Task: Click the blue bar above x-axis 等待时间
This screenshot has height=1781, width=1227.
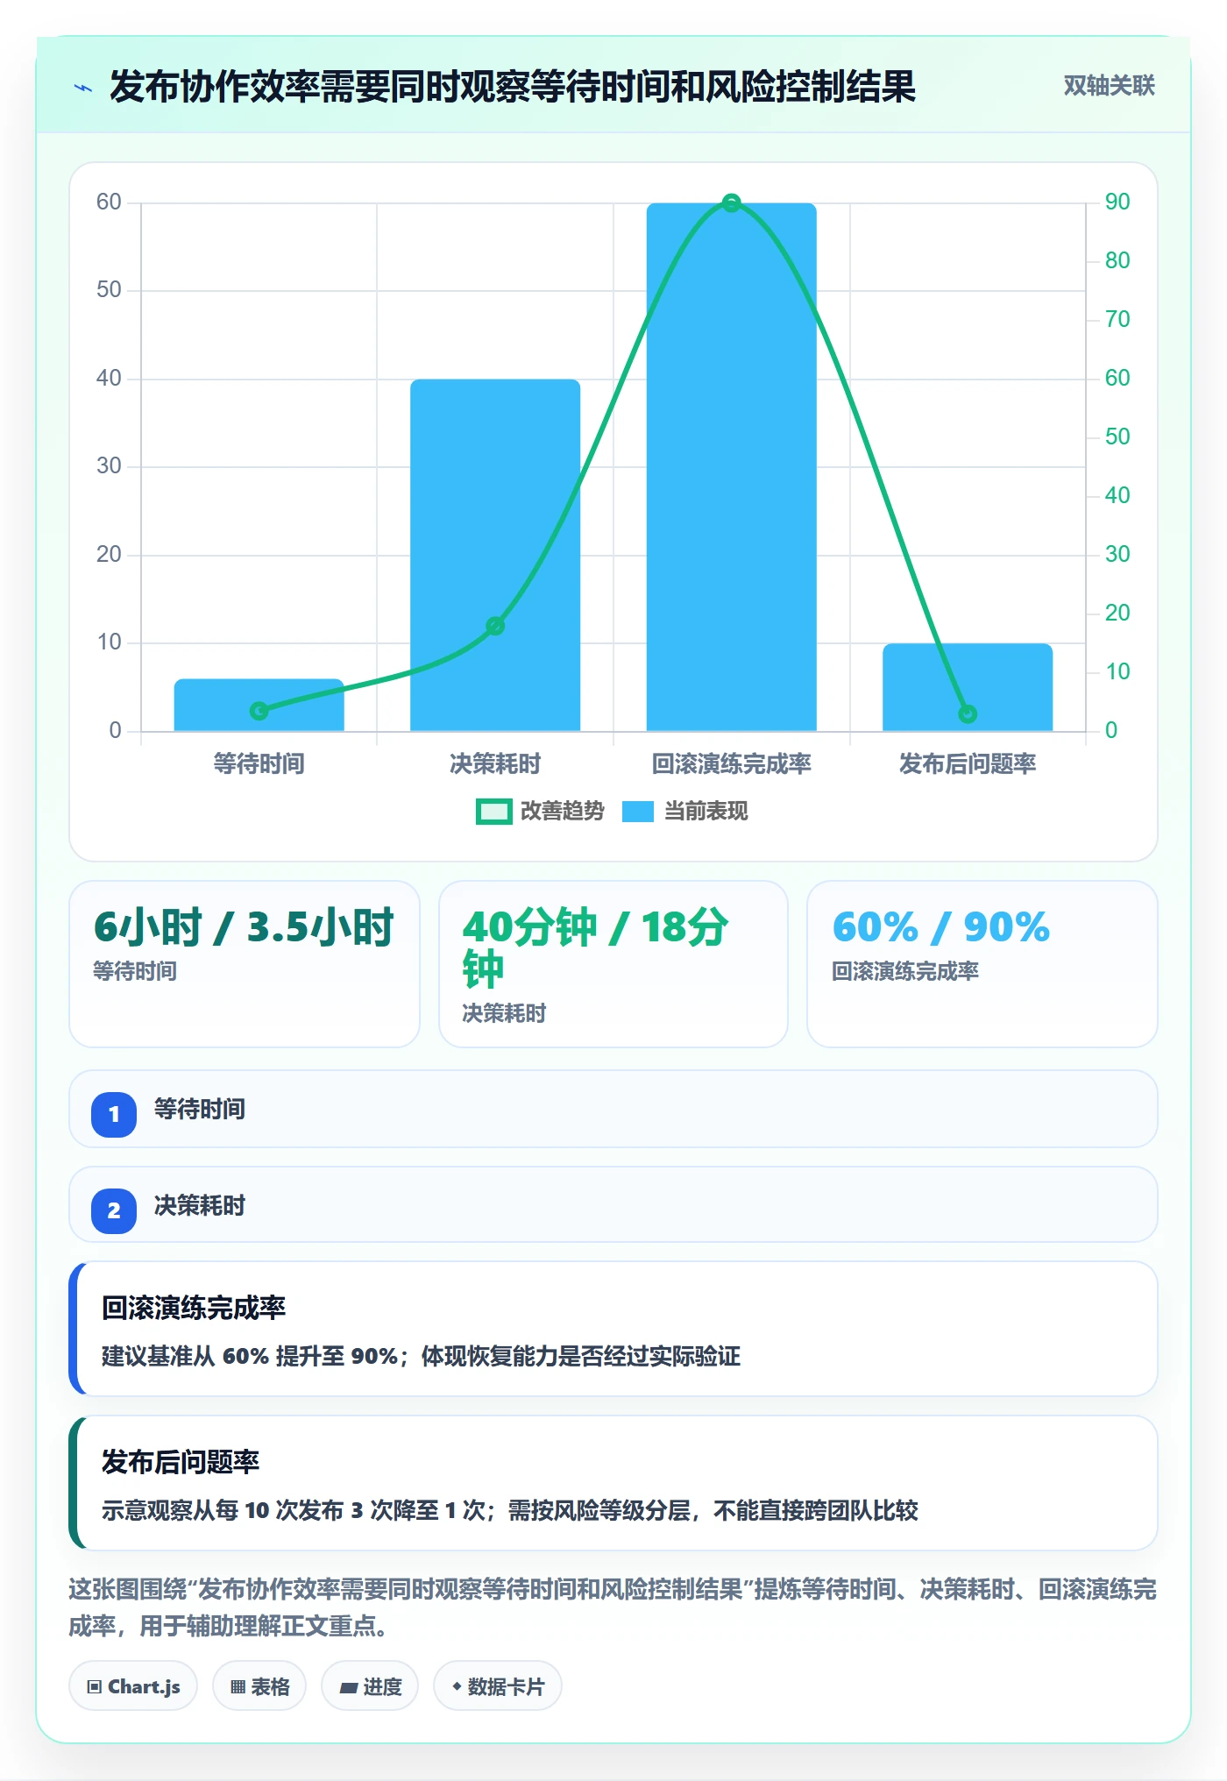Action: point(259,705)
